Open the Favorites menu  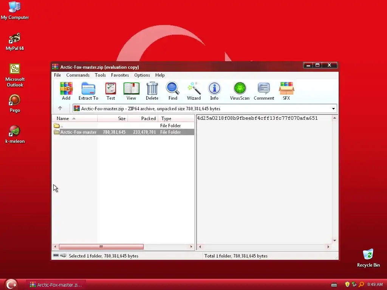120,75
